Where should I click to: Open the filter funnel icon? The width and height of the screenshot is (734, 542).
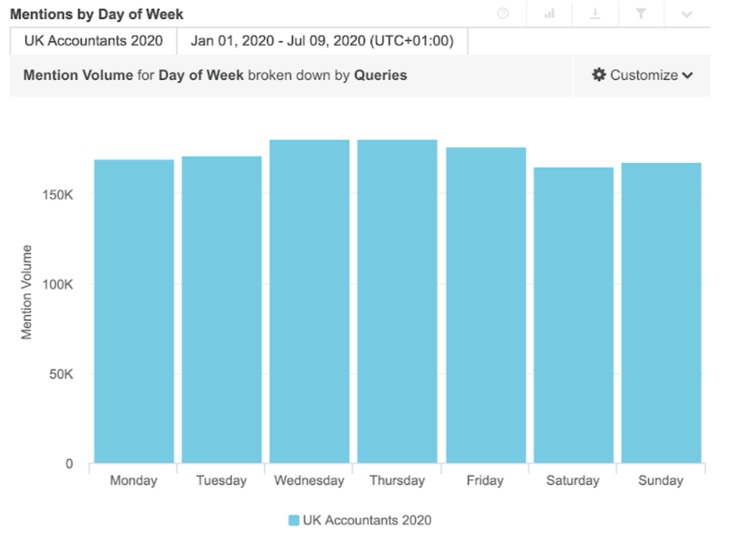pos(641,14)
